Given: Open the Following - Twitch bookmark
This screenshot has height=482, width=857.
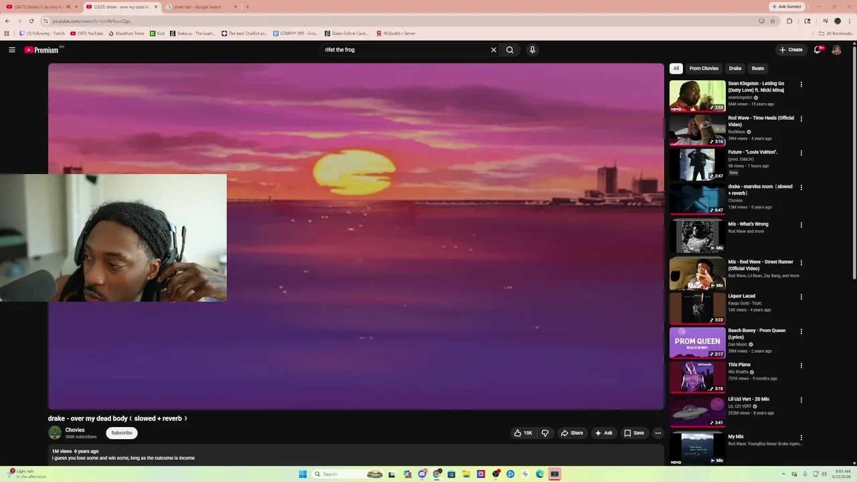Looking at the screenshot, I should tap(42, 33).
